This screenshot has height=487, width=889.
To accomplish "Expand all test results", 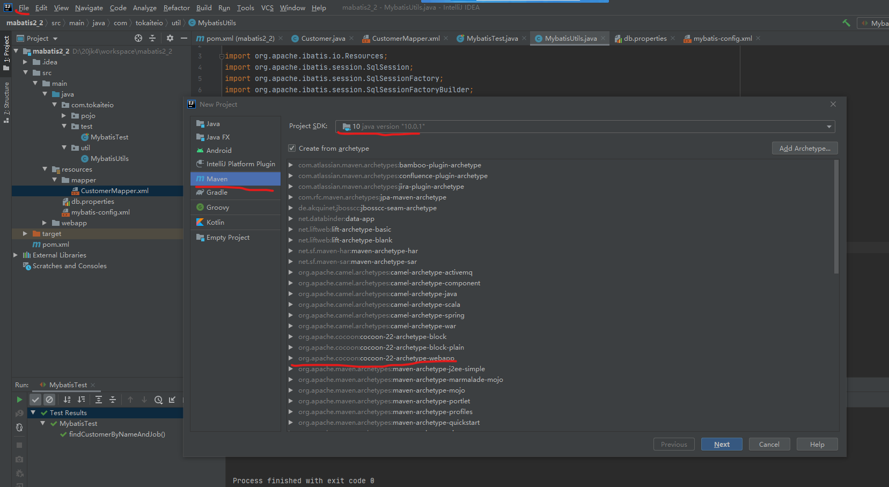I will (99, 400).
